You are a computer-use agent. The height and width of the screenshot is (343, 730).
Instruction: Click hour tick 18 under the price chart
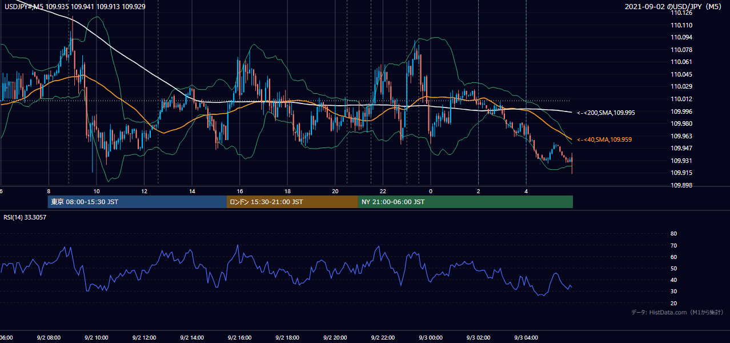click(x=287, y=191)
